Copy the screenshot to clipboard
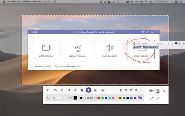 pyautogui.click(x=151, y=91)
